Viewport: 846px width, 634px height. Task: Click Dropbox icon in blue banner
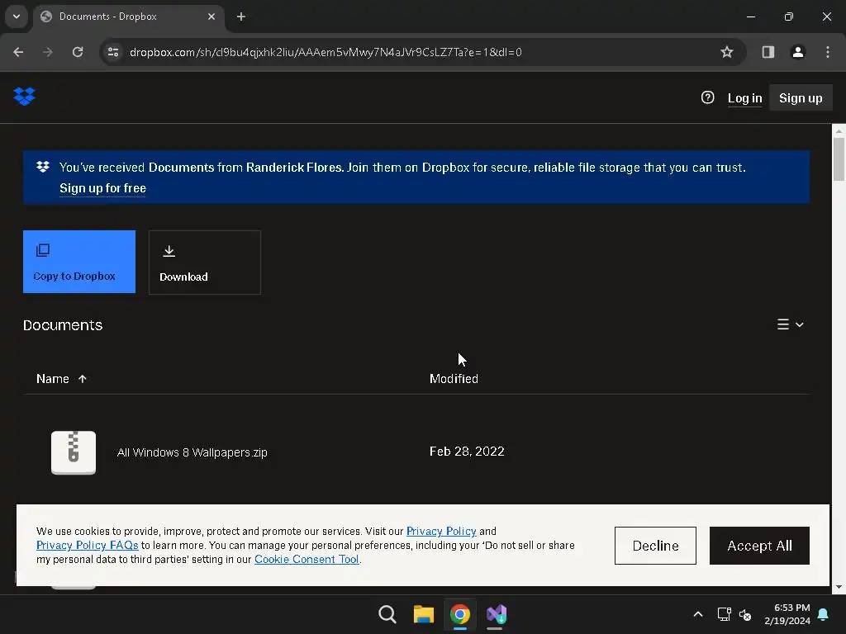(43, 167)
